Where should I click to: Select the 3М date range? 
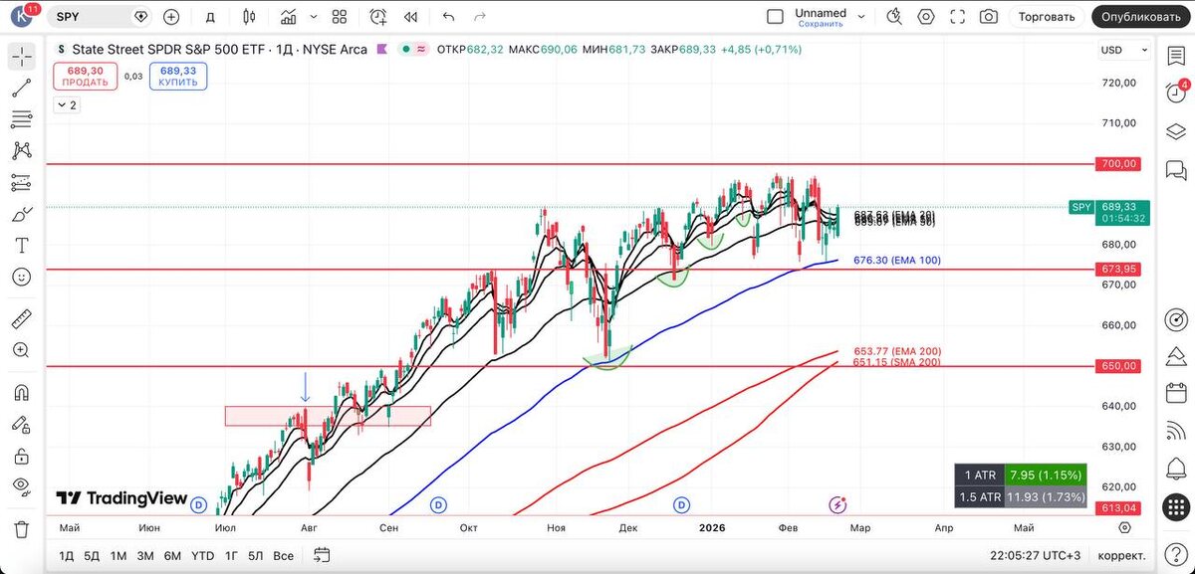[145, 555]
